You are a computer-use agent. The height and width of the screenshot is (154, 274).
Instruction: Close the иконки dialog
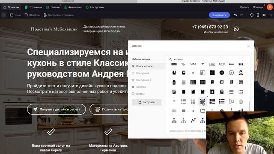pos(248,46)
